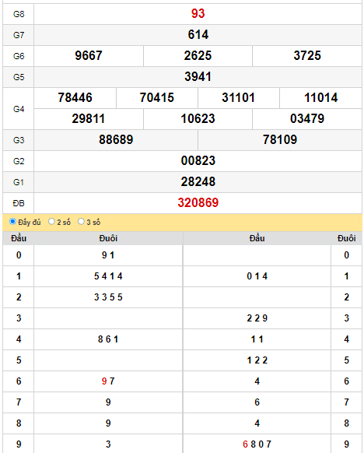
Task: Click G6 number 2625
Action: click(198, 55)
